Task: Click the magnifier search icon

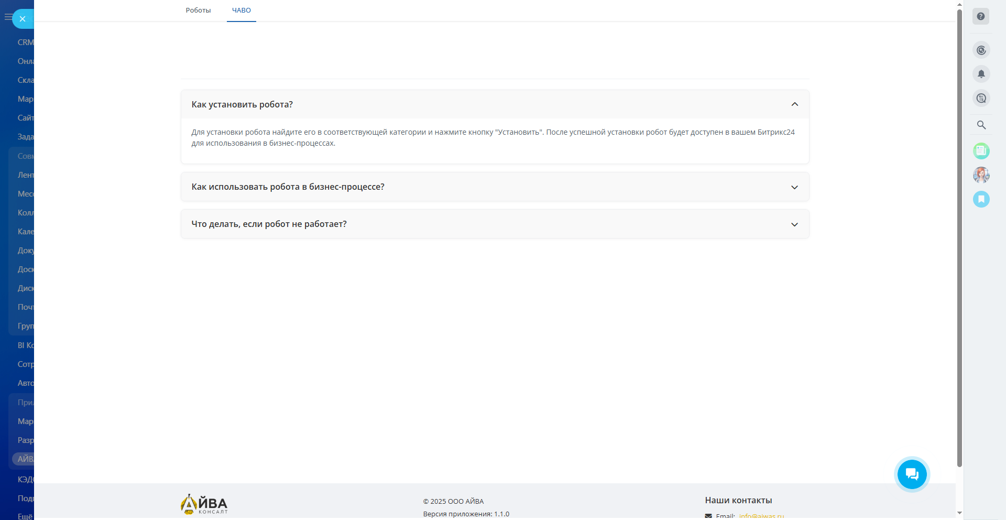Action: 981,125
